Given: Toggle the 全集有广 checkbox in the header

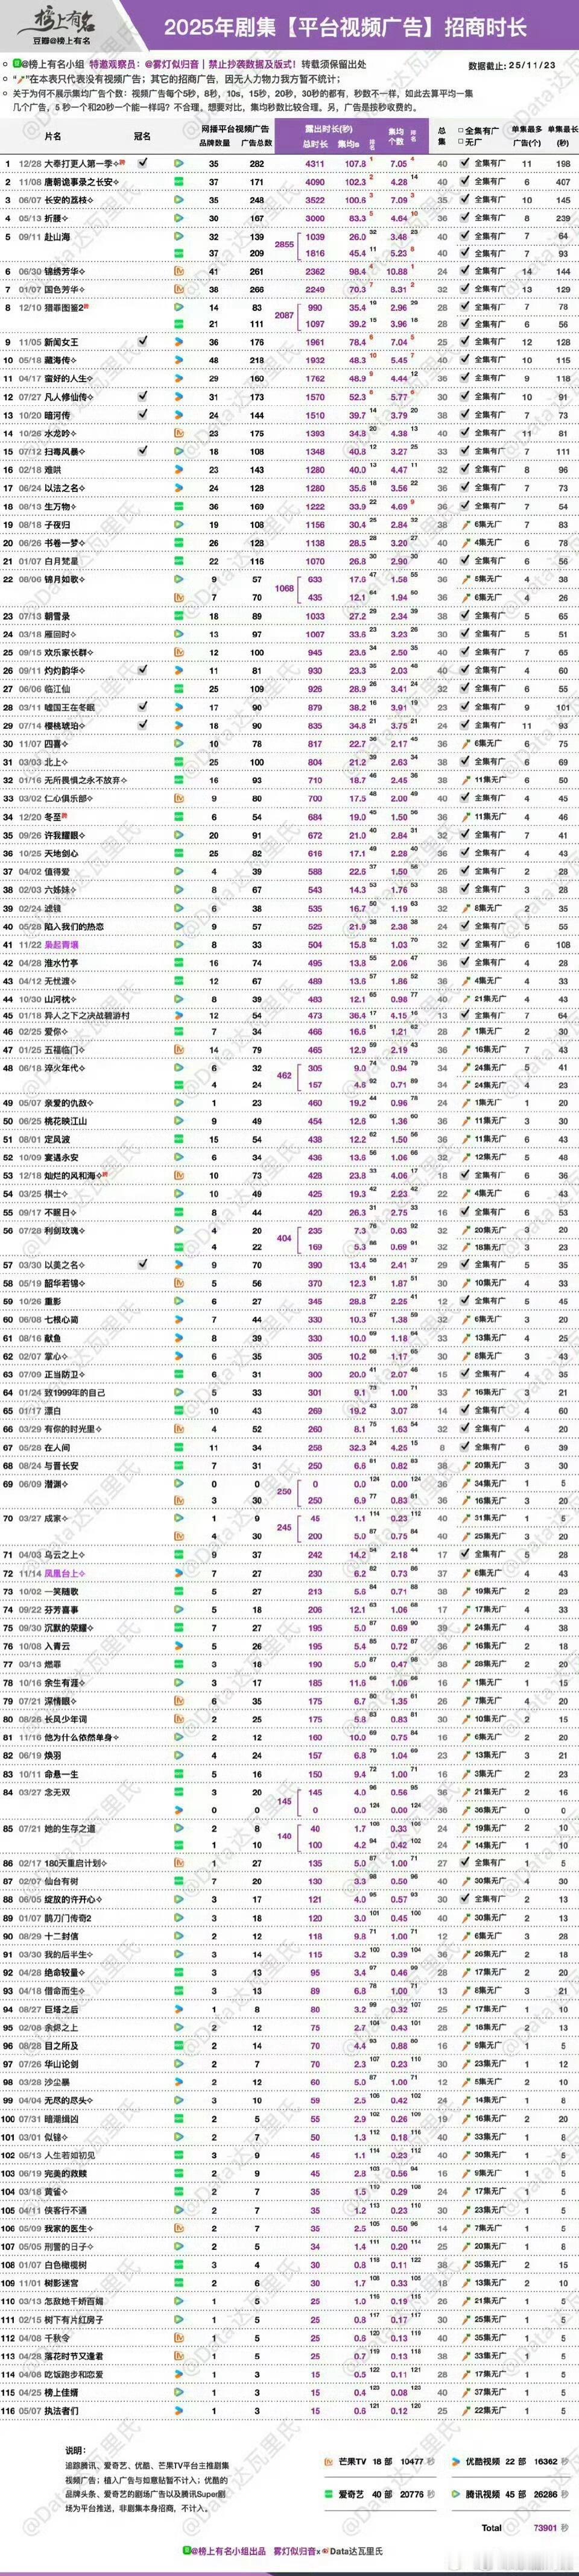Looking at the screenshot, I should click(x=461, y=130).
